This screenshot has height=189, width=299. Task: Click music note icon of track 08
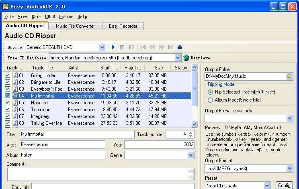(15, 123)
